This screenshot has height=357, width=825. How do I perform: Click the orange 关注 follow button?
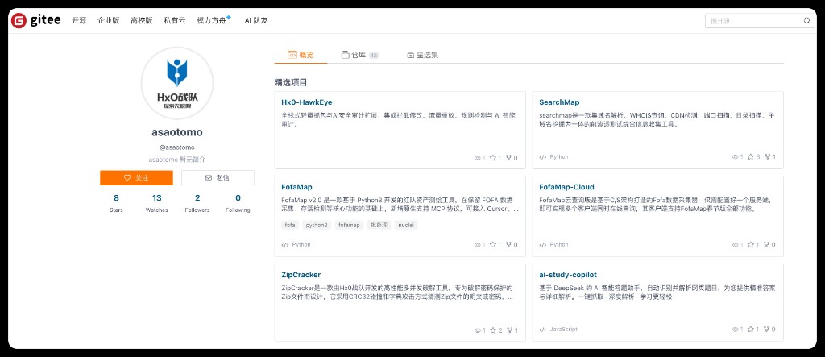(136, 178)
